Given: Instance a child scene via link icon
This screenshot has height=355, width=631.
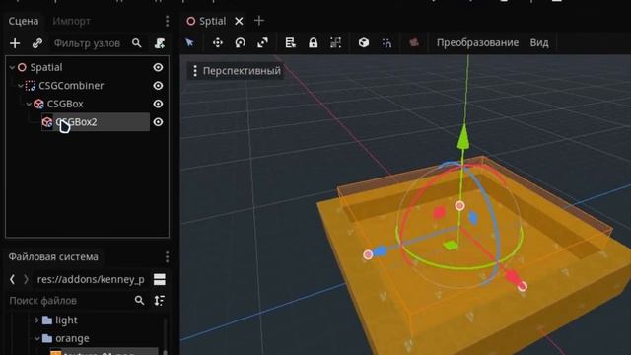Looking at the screenshot, I should [x=37, y=43].
